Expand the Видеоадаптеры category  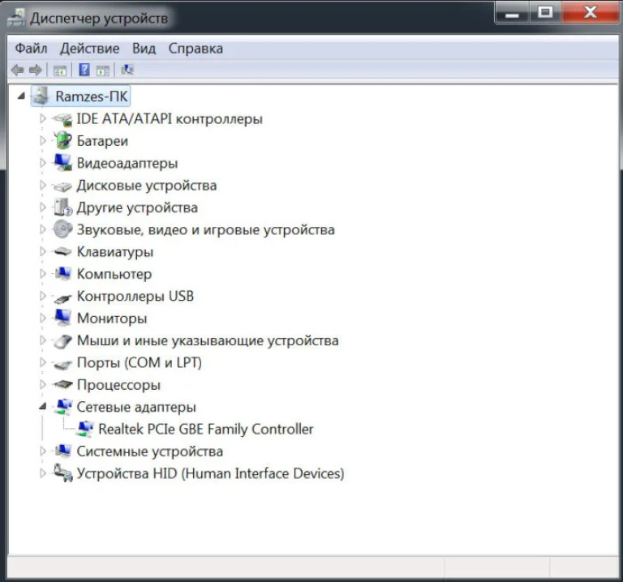pos(42,163)
